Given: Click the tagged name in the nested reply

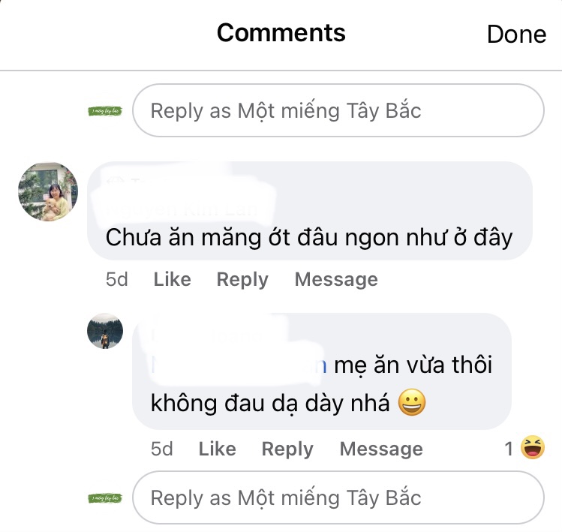Looking at the screenshot, I should pyautogui.click(x=239, y=366).
